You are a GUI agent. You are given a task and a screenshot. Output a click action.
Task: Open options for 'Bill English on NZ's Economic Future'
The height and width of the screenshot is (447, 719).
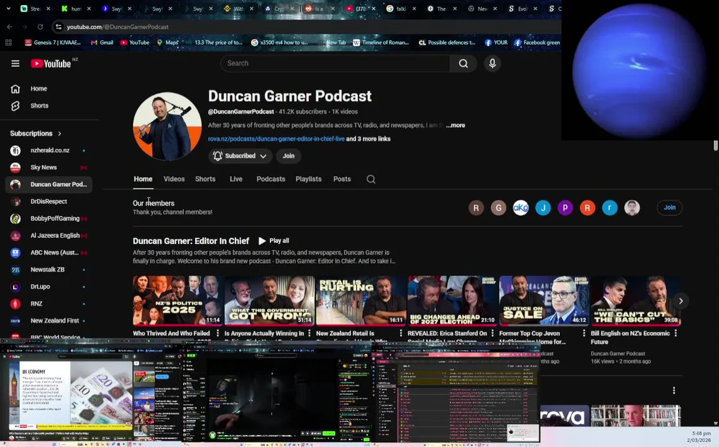675,333
